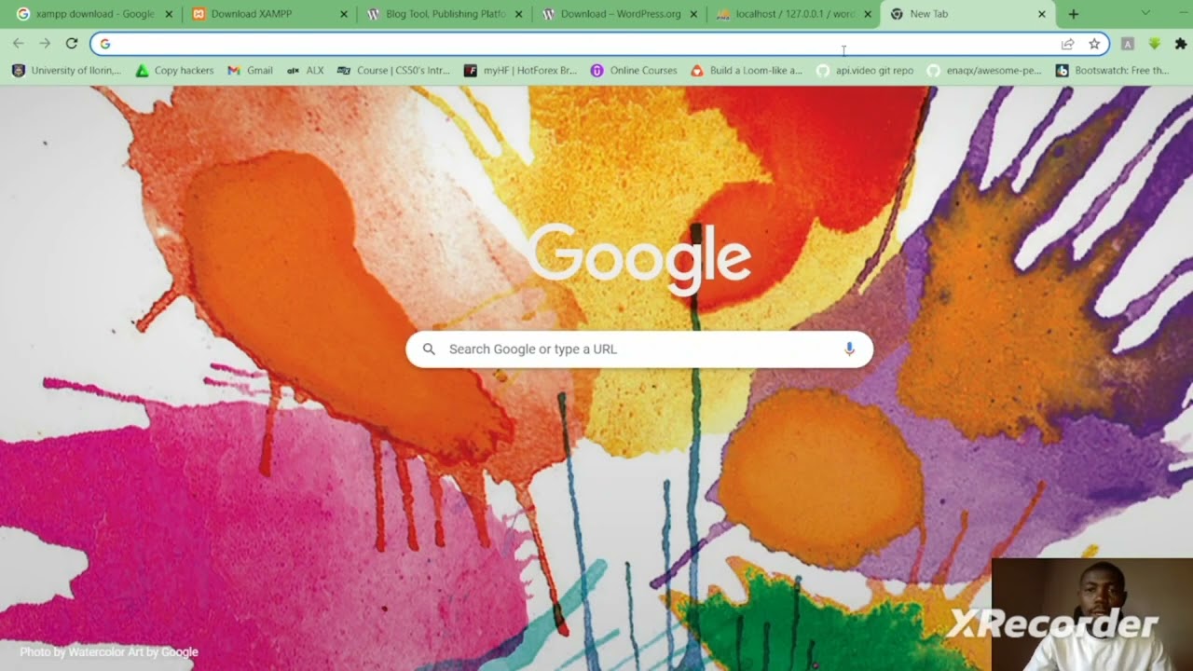Screen dimensions: 1193x671
Task: Open the myHF HotForex bookmark
Action: point(520,71)
